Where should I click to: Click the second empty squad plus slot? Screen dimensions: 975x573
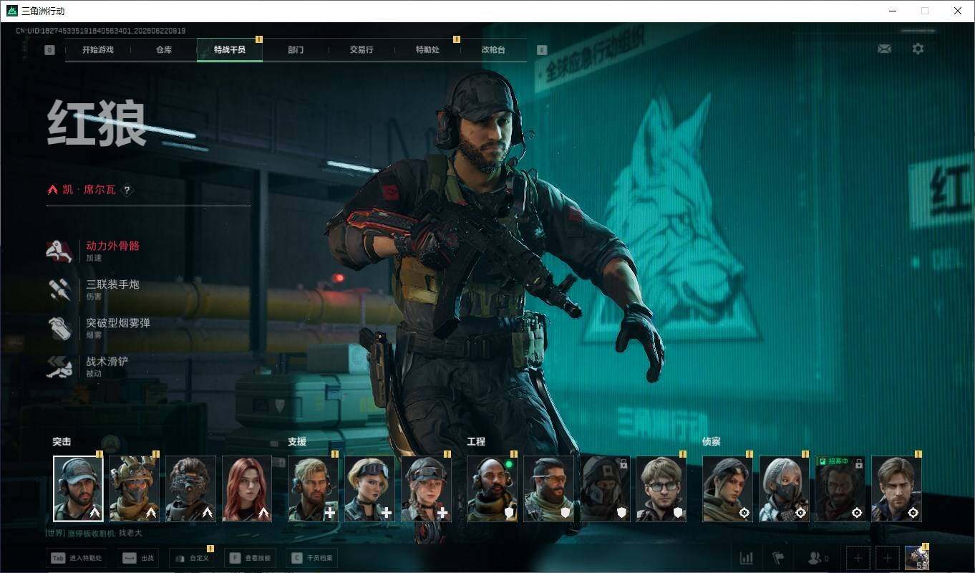888,558
